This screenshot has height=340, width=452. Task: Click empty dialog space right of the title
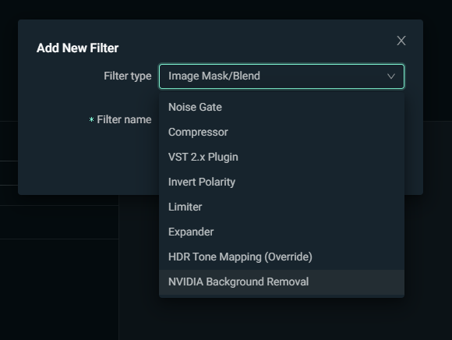pos(254,48)
